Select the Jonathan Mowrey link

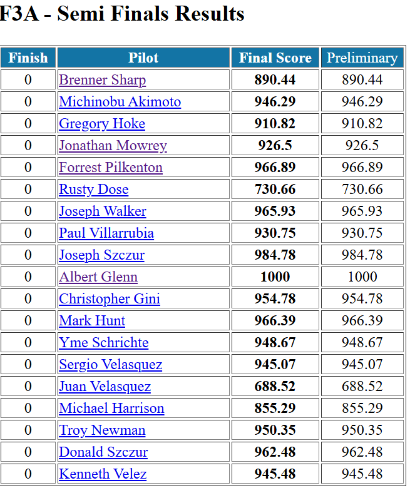(113, 146)
